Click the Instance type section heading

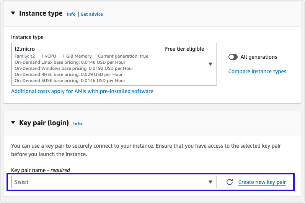click(41, 13)
